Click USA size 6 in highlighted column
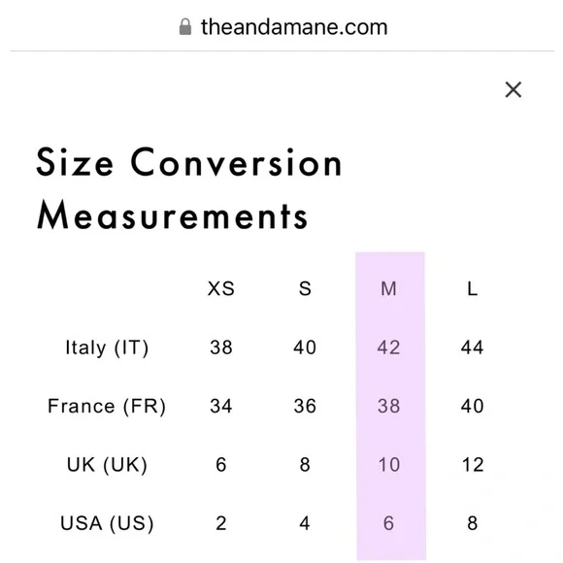Viewport: 563px width, 563px height. point(389,523)
